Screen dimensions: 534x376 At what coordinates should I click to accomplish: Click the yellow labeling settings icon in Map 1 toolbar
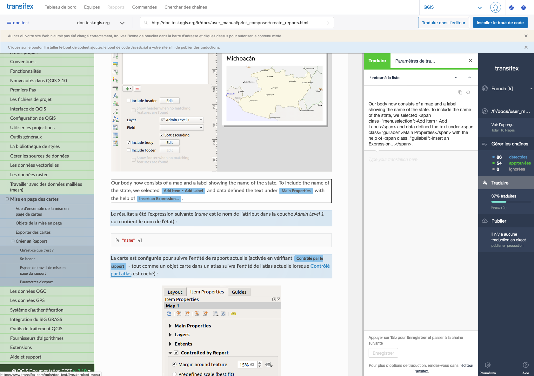click(x=233, y=314)
